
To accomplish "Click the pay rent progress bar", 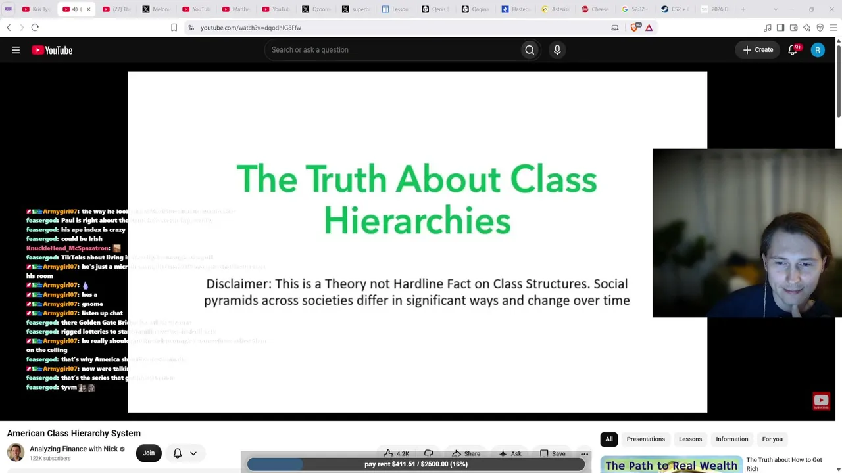I will pyautogui.click(x=416, y=464).
